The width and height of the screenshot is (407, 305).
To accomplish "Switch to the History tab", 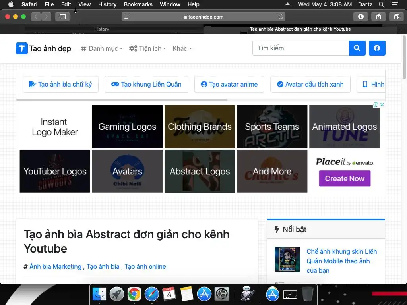I will [101, 29].
